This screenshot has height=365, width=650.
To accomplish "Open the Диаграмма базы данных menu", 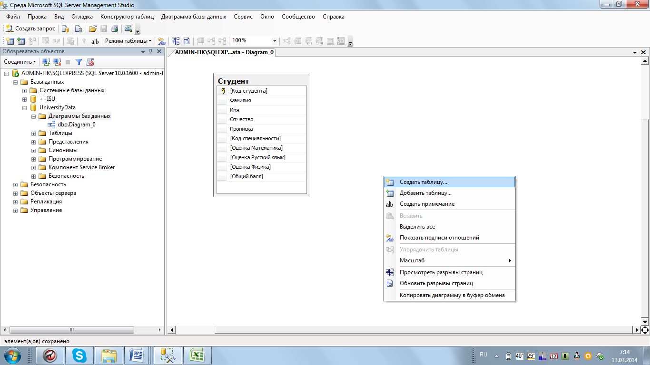I will 194,17.
